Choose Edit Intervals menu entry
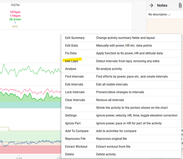This screenshot has height=159, width=183. tap(121, 84)
